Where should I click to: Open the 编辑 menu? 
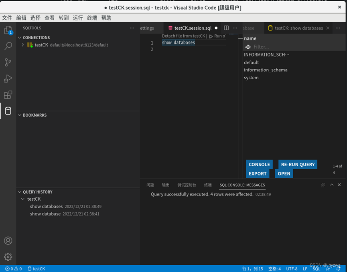coord(21,18)
